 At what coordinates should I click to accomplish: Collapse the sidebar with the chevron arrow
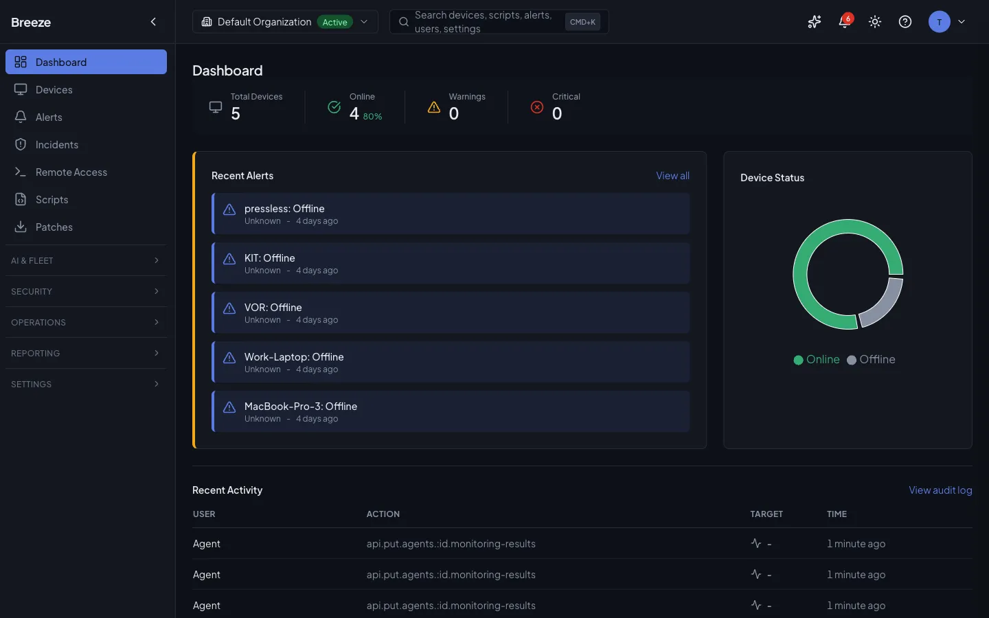pyautogui.click(x=153, y=21)
